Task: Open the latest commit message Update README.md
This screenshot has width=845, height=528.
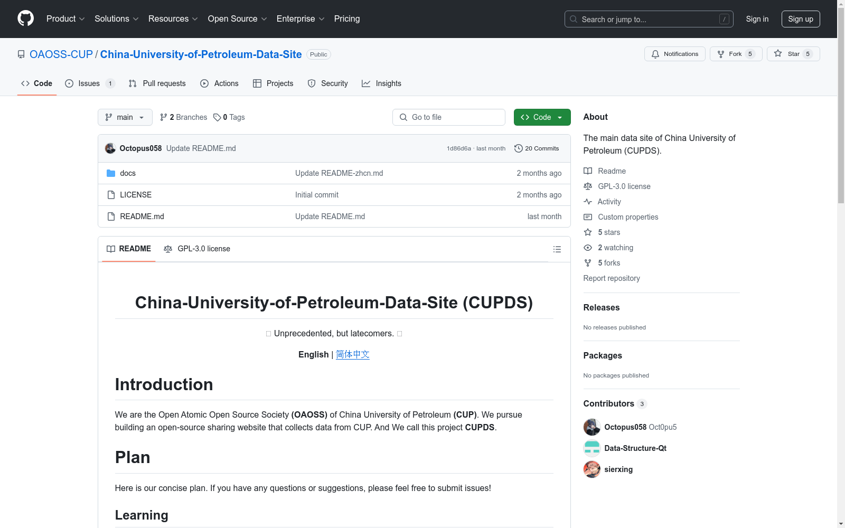Action: click(x=201, y=148)
